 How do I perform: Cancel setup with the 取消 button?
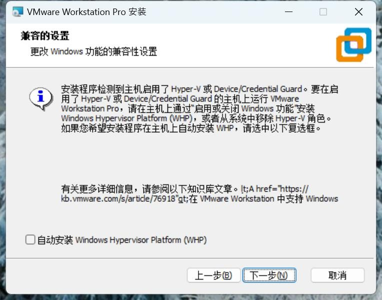[337, 275]
